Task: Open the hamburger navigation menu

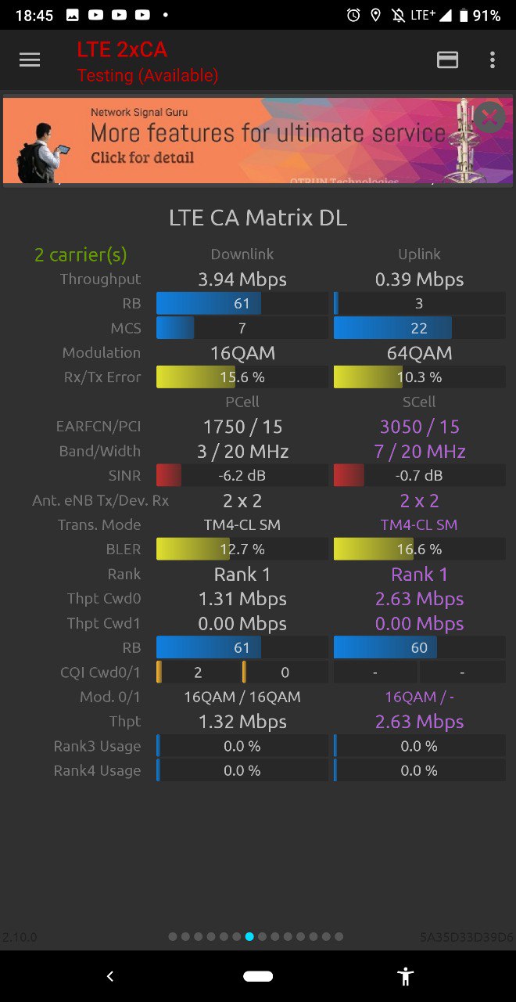Action: point(30,60)
